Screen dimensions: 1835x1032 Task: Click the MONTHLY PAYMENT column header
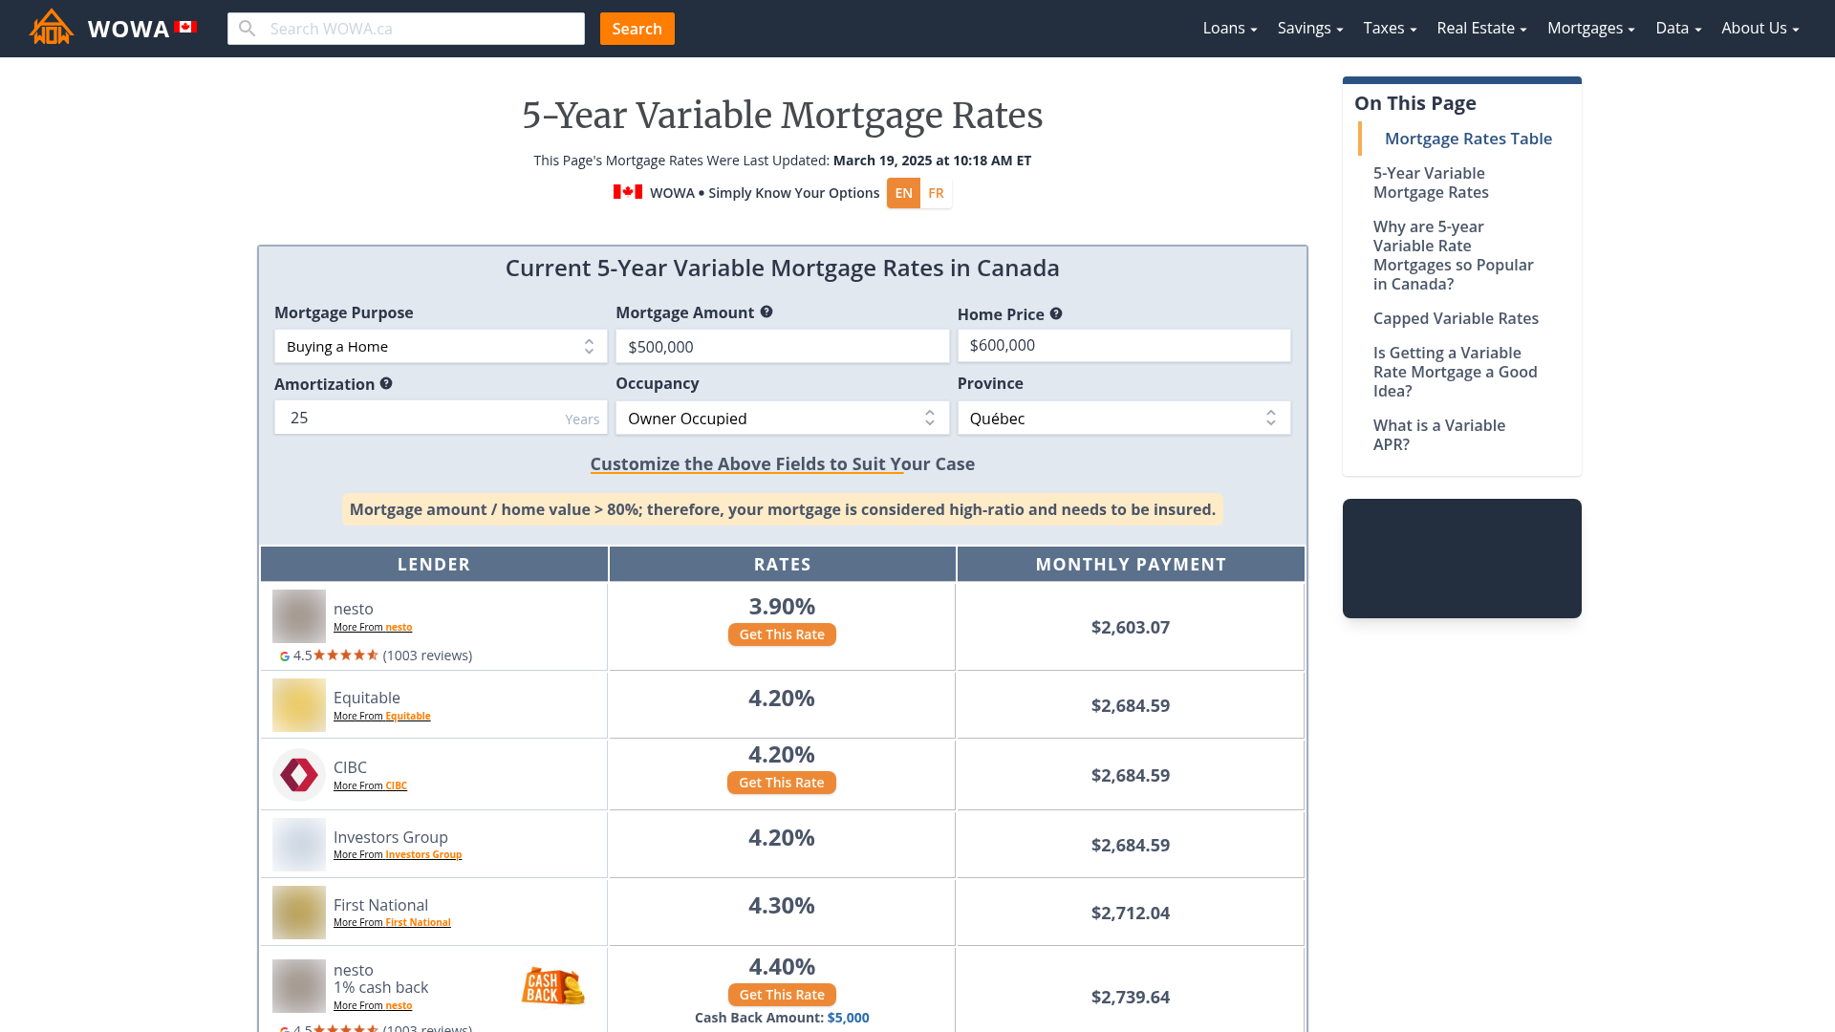pos(1131,564)
